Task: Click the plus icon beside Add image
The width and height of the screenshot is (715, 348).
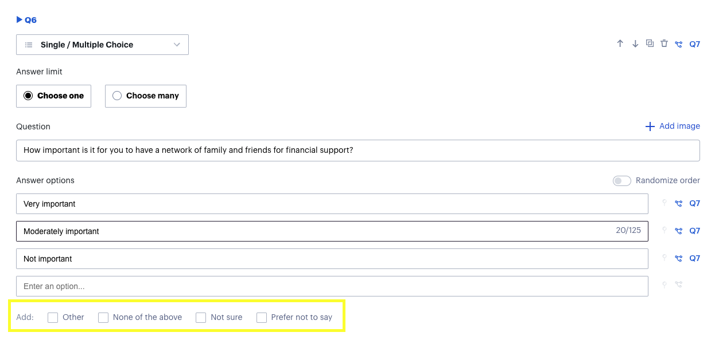Action: (x=650, y=126)
